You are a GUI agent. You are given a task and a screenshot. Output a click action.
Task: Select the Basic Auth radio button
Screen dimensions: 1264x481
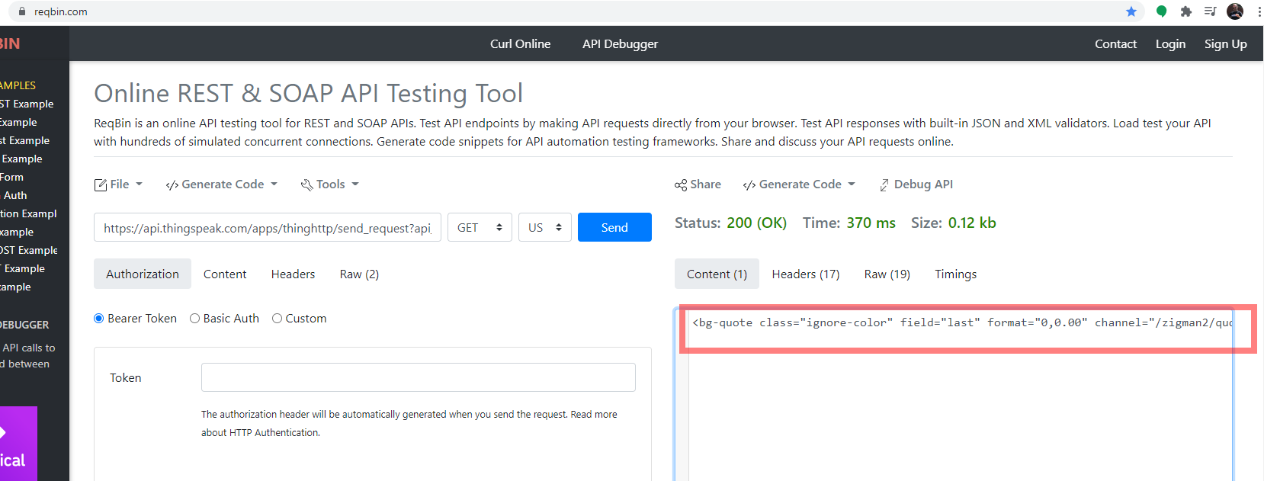pyautogui.click(x=195, y=319)
